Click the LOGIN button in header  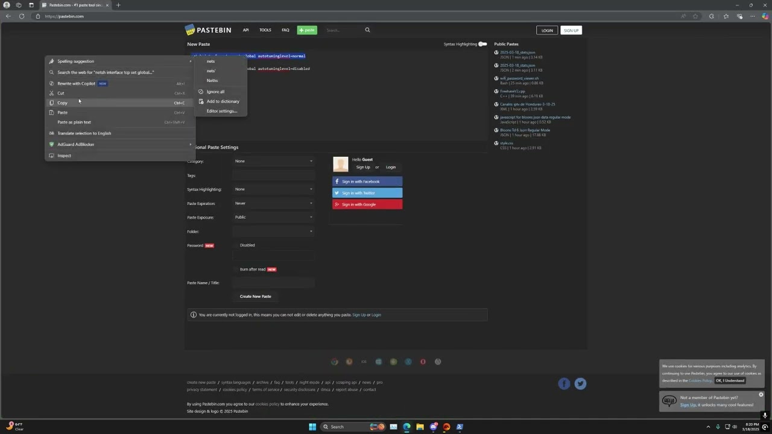[547, 30]
